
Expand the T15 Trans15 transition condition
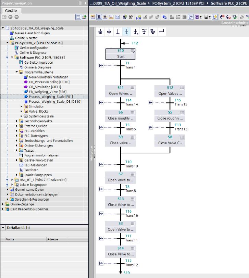tap(150, 102)
